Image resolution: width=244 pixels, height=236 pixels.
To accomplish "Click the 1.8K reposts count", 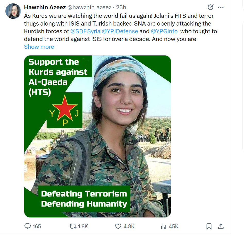I will pos(83,226).
